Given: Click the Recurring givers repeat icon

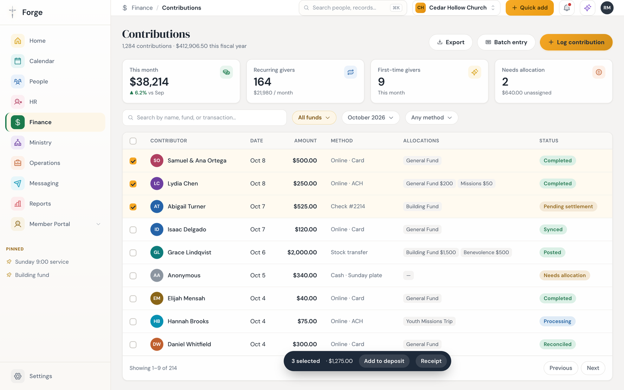Looking at the screenshot, I should pyautogui.click(x=351, y=72).
